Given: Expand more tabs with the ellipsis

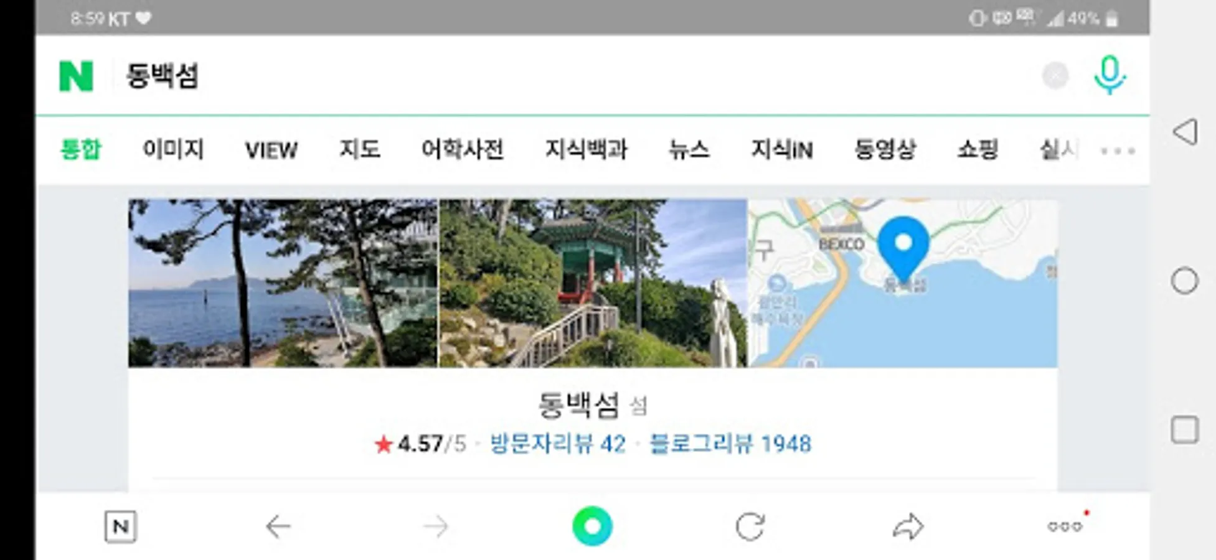Looking at the screenshot, I should [1118, 151].
